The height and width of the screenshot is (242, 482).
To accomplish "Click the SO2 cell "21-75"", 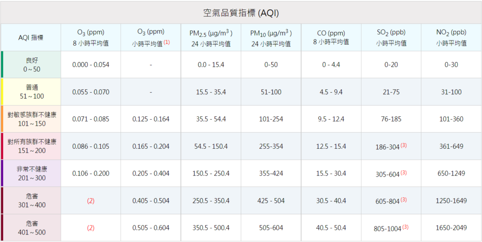I will [391, 92].
